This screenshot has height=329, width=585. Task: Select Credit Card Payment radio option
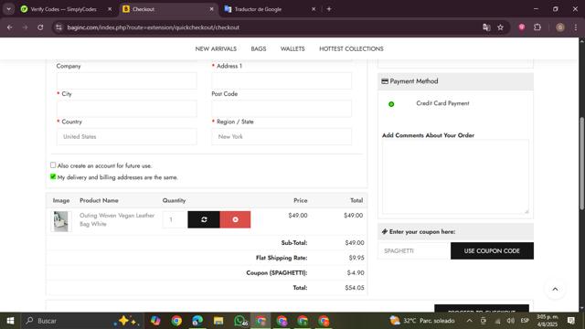click(391, 104)
